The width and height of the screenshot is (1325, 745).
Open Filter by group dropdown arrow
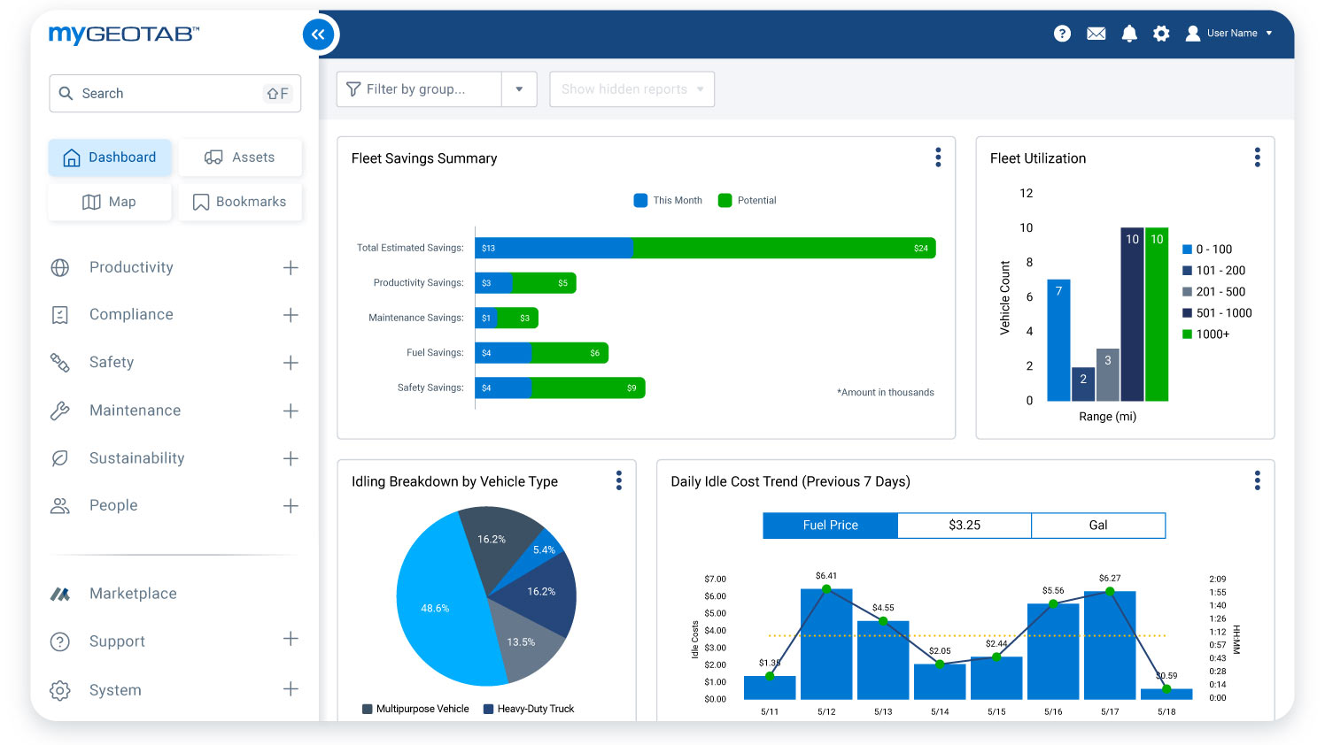[519, 89]
